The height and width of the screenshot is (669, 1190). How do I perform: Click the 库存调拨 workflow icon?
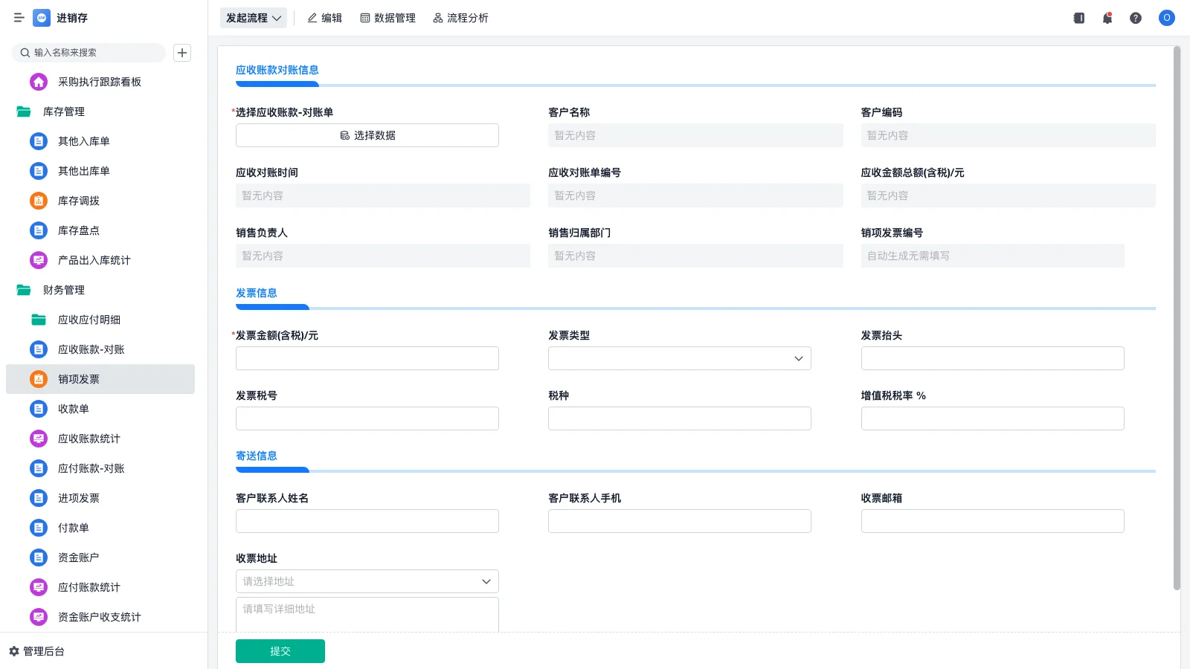click(x=39, y=201)
